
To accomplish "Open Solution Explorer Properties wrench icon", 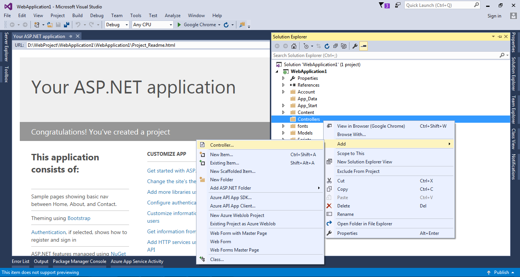I will tap(355, 46).
